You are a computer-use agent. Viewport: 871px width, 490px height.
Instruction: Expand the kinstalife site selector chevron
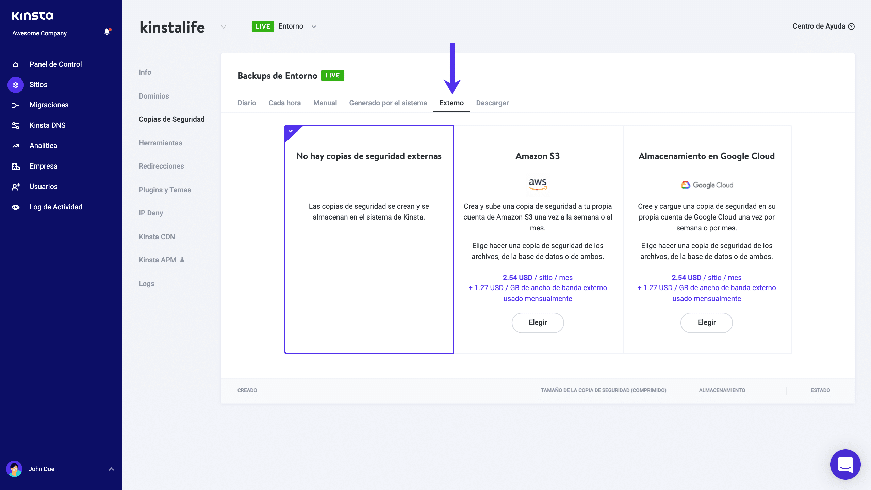[224, 27]
